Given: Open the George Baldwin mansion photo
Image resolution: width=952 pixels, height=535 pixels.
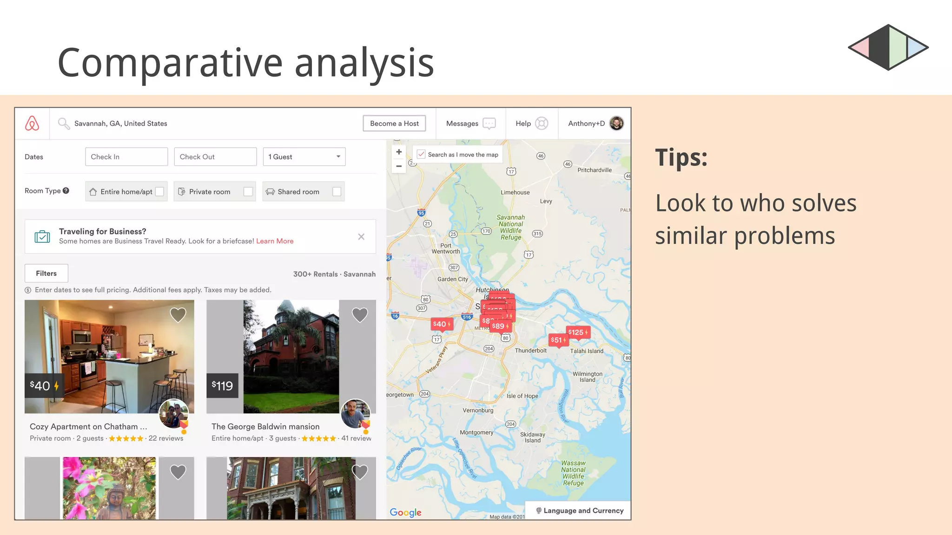Looking at the screenshot, I should [291, 357].
